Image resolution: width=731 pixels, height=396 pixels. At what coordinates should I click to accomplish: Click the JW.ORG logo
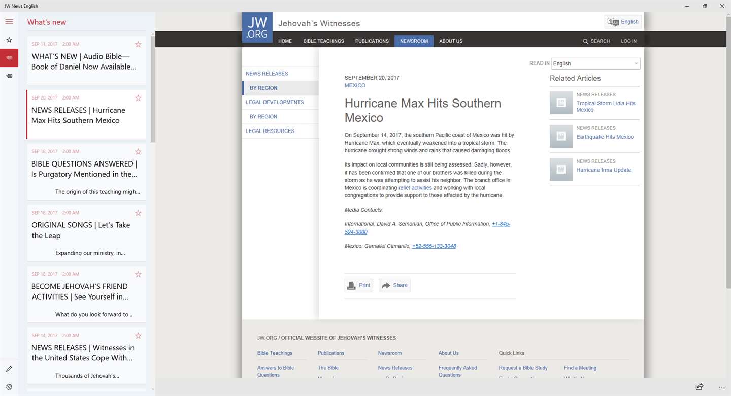pos(257,27)
